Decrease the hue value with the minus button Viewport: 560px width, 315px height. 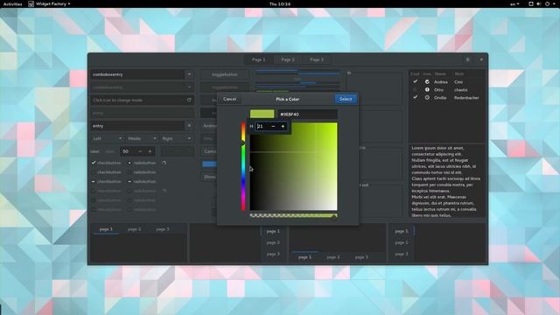[x=273, y=126]
